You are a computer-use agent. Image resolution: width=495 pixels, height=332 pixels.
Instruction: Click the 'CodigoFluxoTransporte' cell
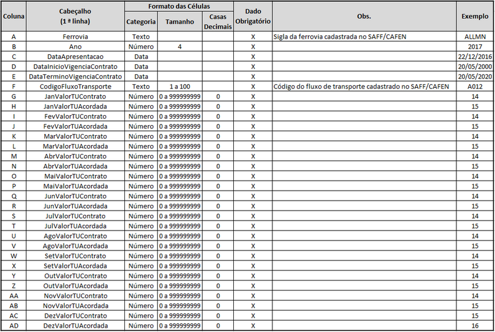point(75,87)
